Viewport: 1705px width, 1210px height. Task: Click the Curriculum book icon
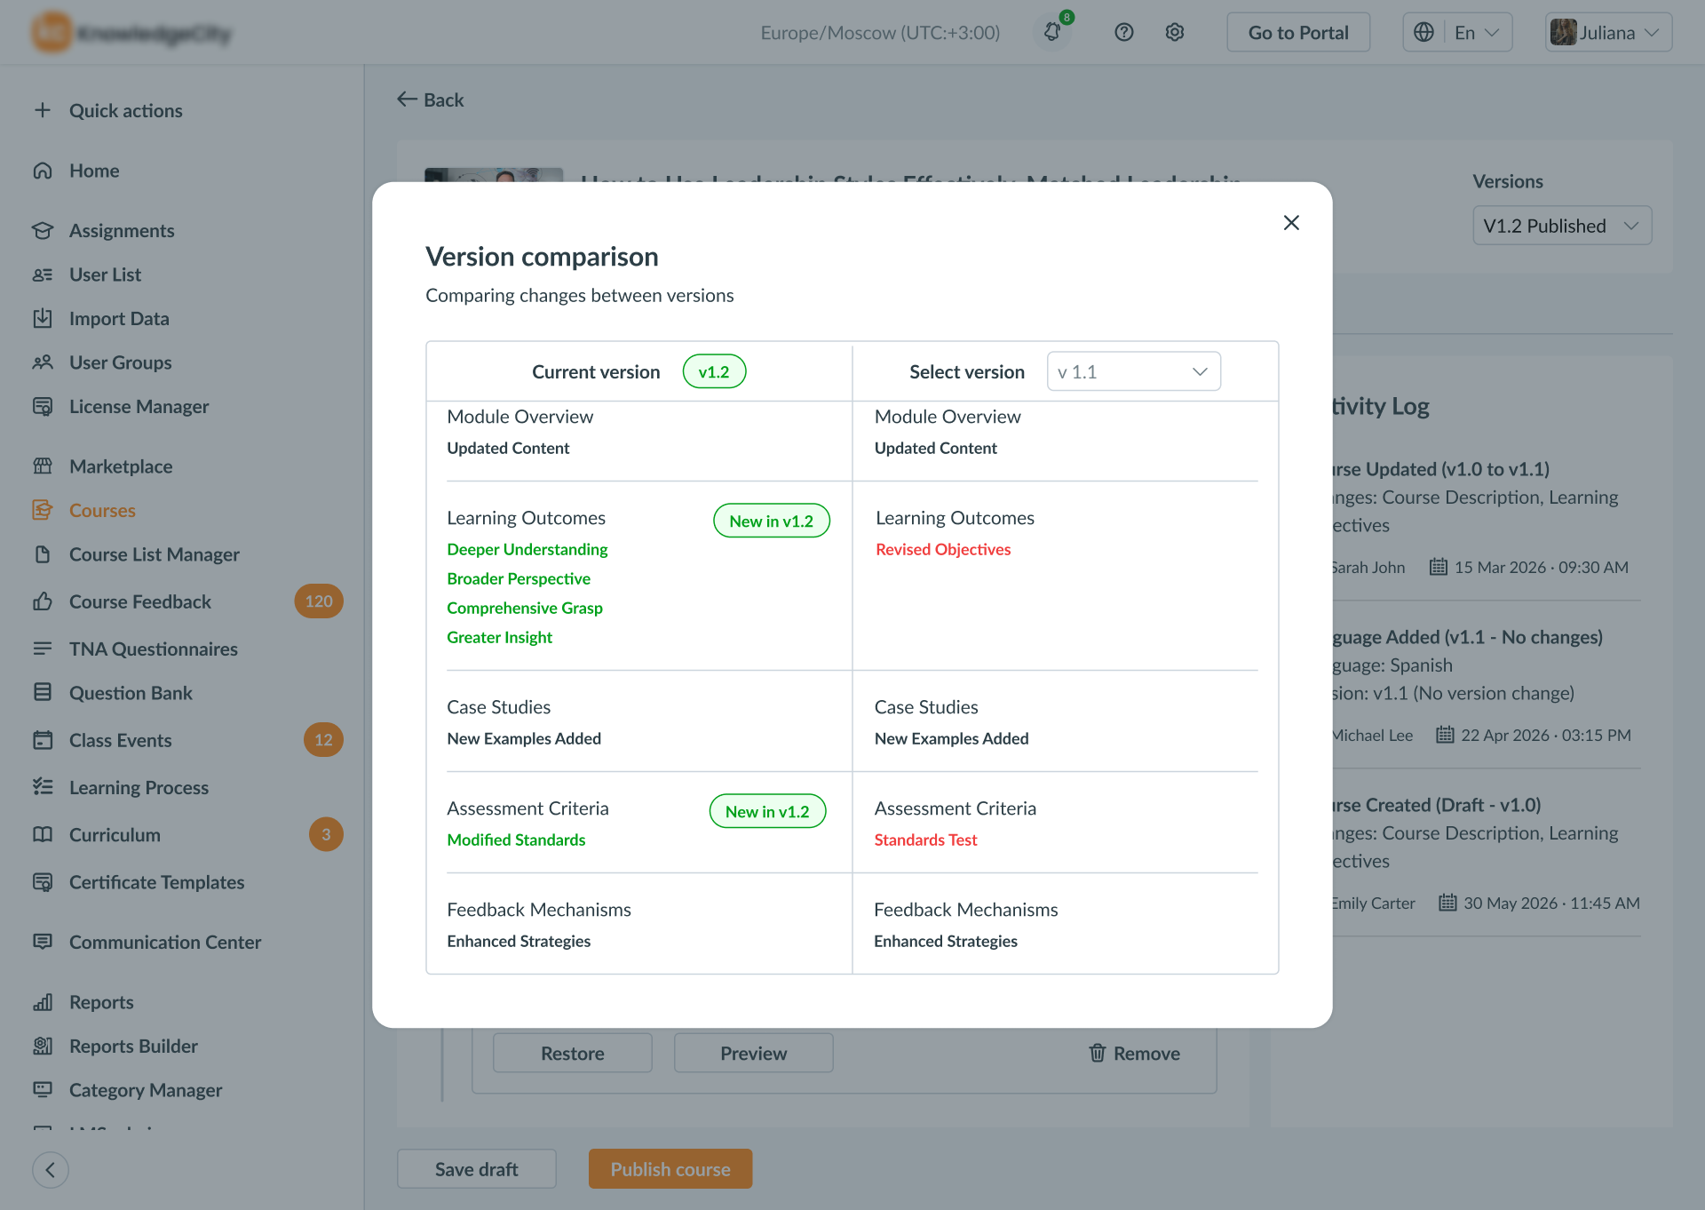43,834
